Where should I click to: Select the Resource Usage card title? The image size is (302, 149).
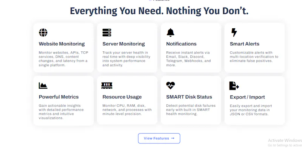122,97
